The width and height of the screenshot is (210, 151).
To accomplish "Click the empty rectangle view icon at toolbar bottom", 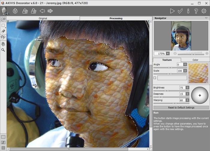I will coord(3,137).
